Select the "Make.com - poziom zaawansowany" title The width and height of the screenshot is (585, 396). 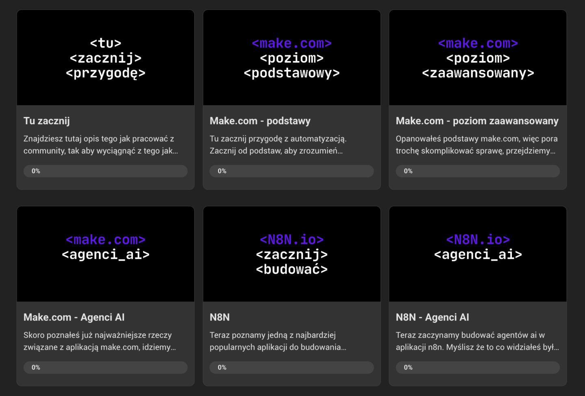pyautogui.click(x=477, y=121)
